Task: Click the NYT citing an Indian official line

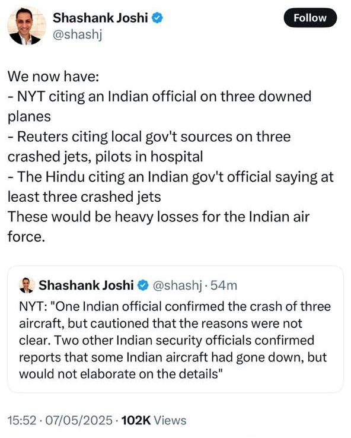Action: click(159, 106)
